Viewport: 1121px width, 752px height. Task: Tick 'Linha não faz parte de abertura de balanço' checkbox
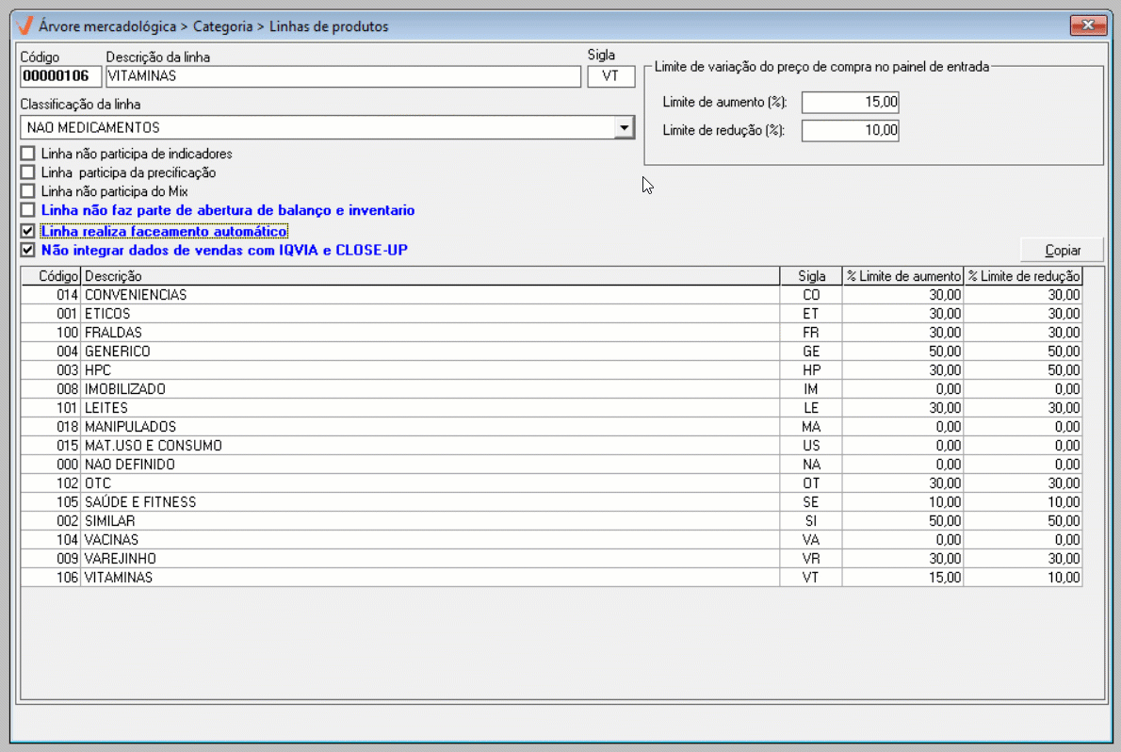tap(29, 210)
